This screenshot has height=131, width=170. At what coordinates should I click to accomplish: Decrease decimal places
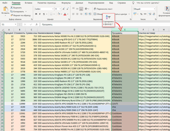tap(154, 14)
